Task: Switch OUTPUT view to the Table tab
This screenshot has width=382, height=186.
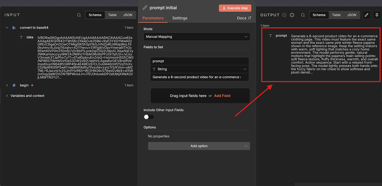Action: coord(336,15)
